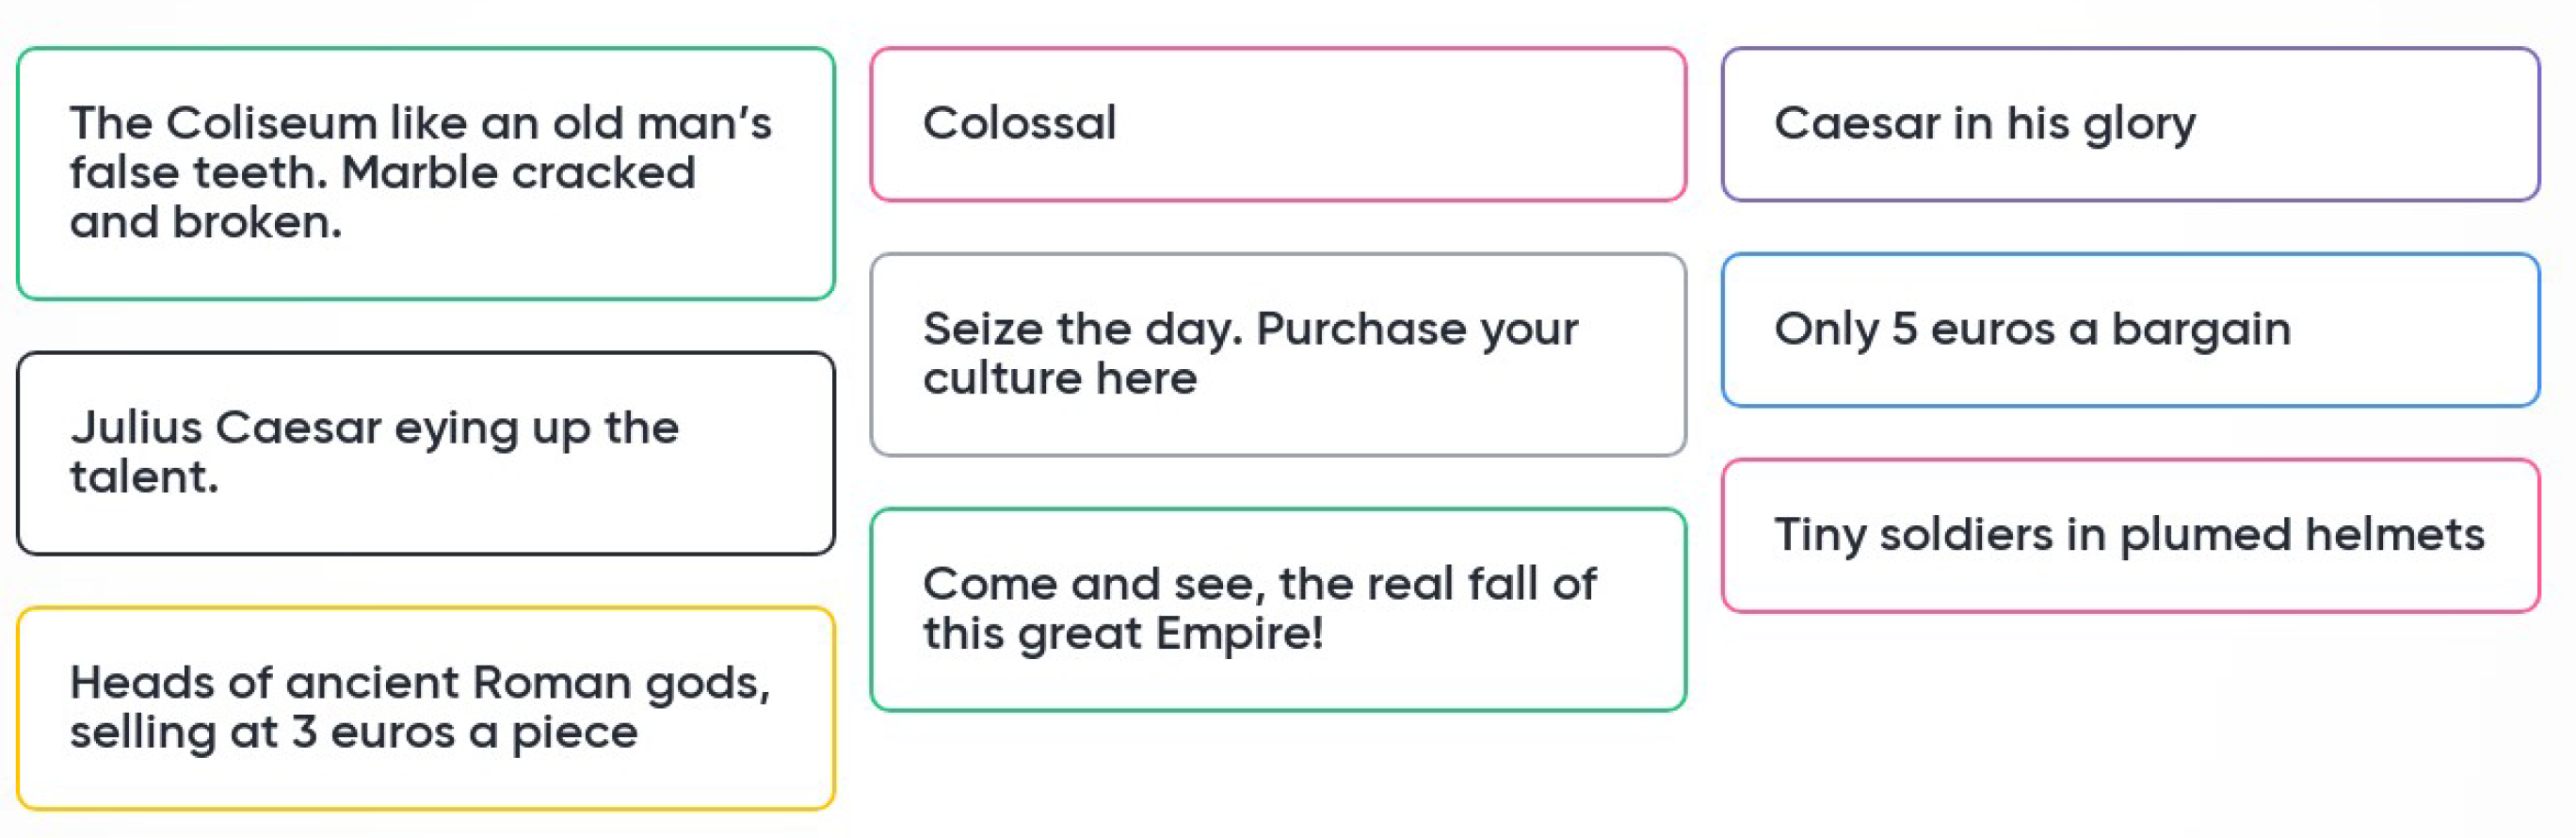Pick the pink-bordered single-word card

point(1277,124)
